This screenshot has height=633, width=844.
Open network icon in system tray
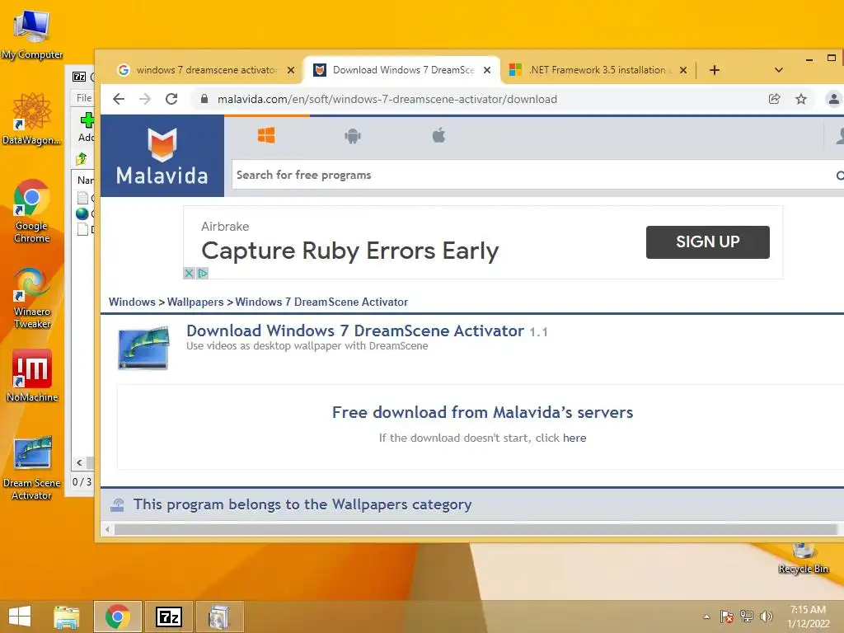[x=747, y=617]
